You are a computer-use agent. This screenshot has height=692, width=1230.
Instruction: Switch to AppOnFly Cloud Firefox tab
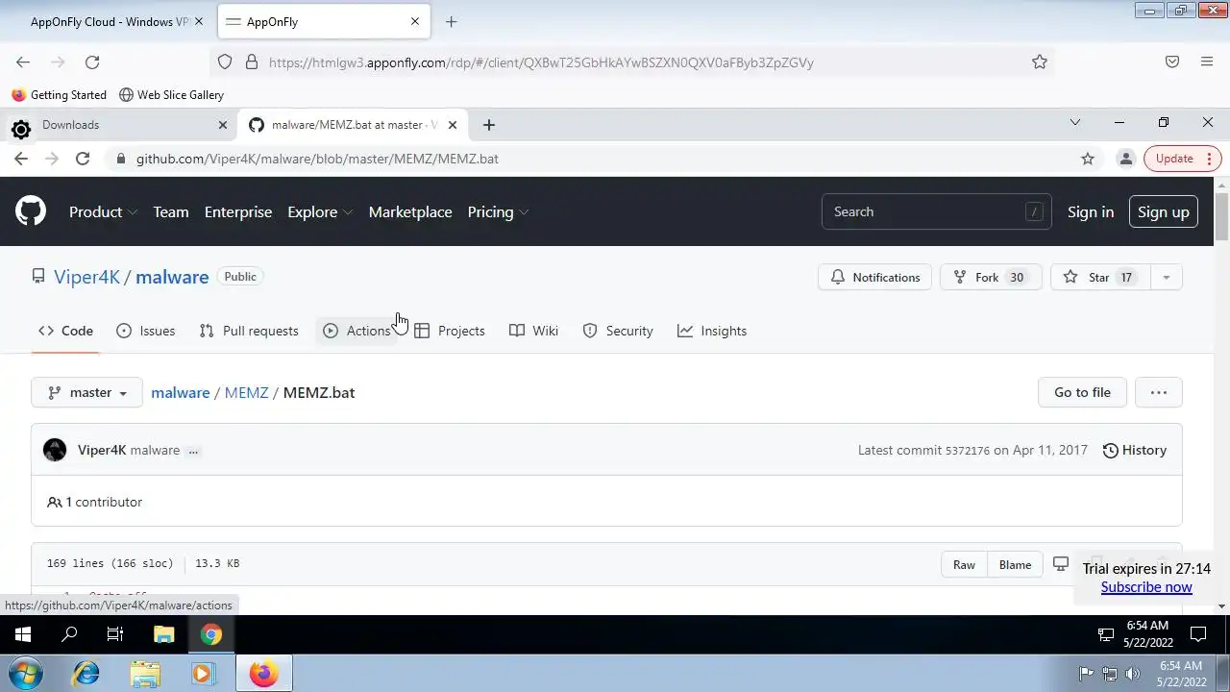point(109,21)
